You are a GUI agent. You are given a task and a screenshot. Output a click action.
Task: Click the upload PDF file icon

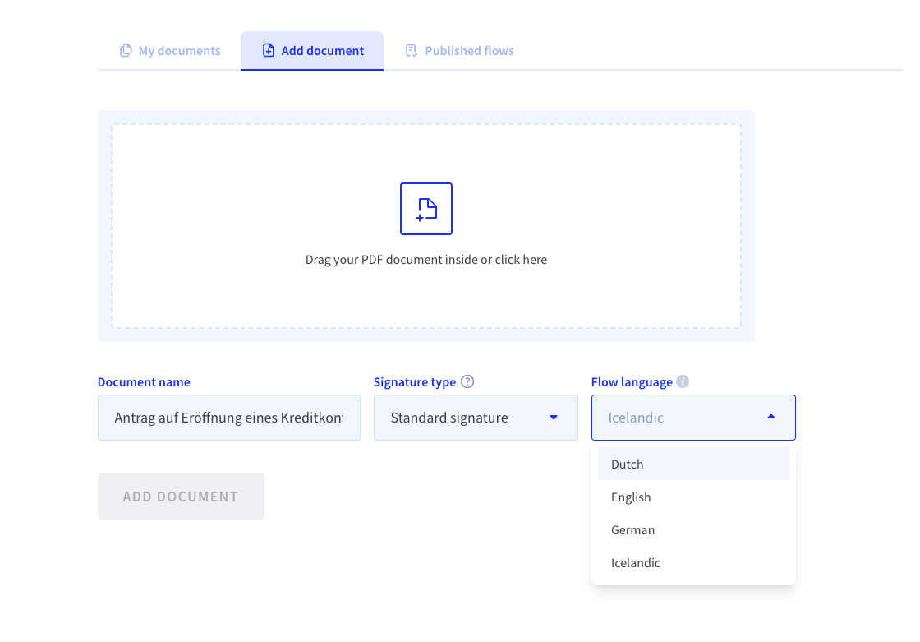pos(426,209)
